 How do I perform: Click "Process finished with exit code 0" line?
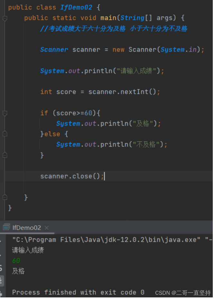[x=78, y=292]
